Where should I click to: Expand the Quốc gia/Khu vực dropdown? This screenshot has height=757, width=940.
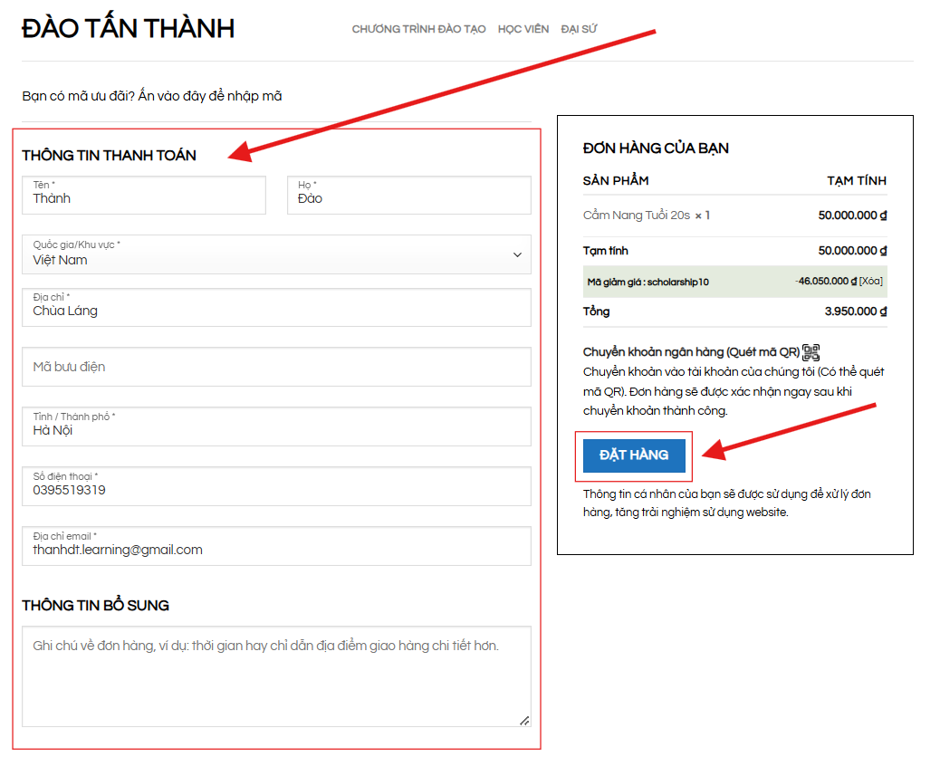276,254
